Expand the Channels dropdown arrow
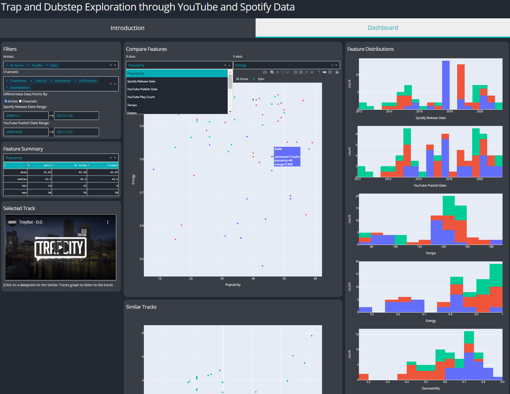 (115, 84)
